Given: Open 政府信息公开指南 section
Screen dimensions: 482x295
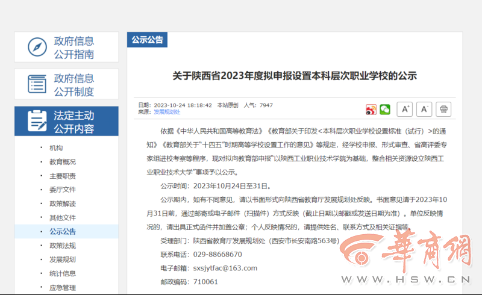Looking at the screenshot, I should pos(66,47).
